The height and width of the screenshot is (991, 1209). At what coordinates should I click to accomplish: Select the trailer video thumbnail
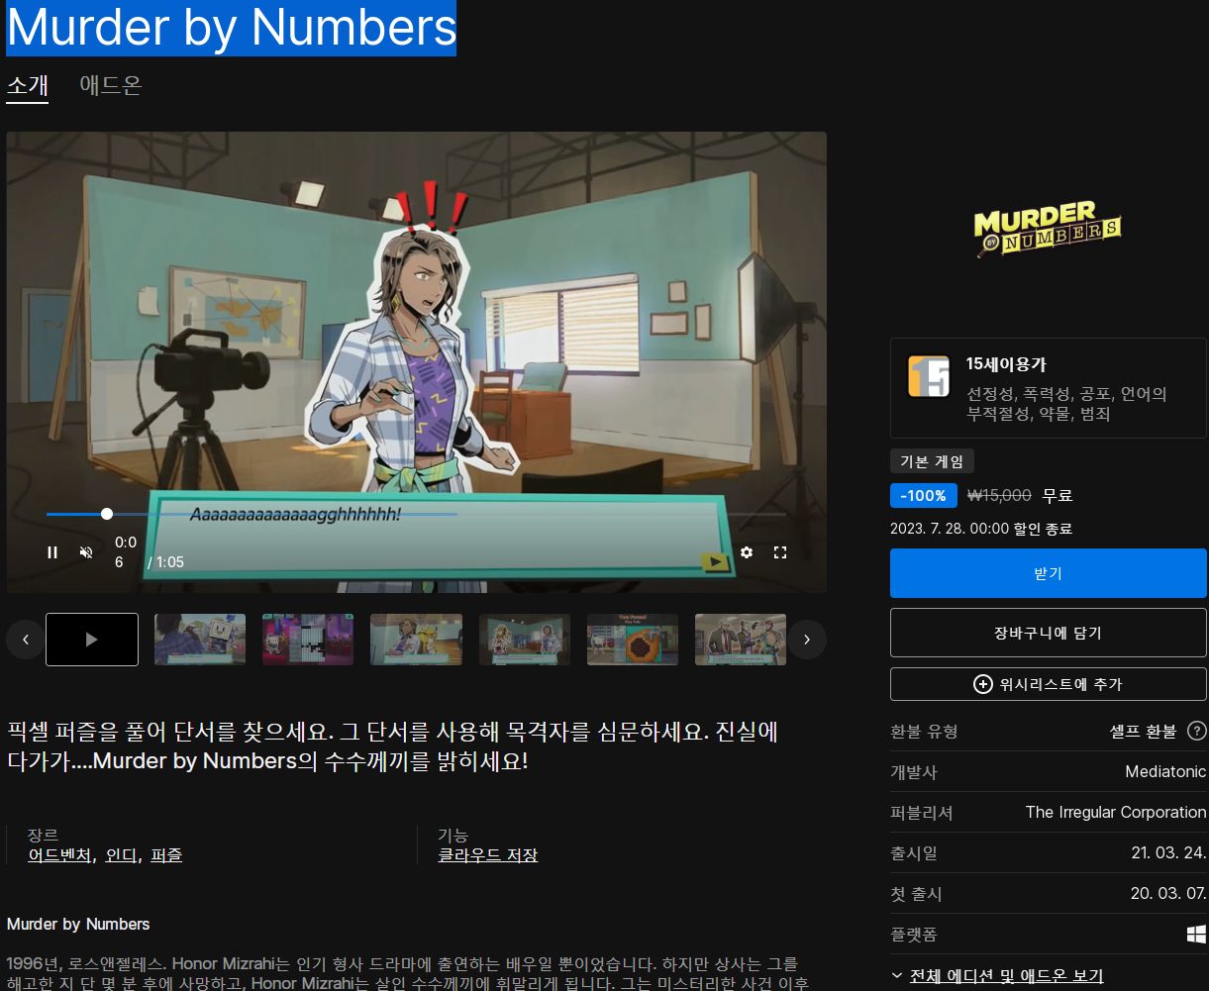click(92, 640)
